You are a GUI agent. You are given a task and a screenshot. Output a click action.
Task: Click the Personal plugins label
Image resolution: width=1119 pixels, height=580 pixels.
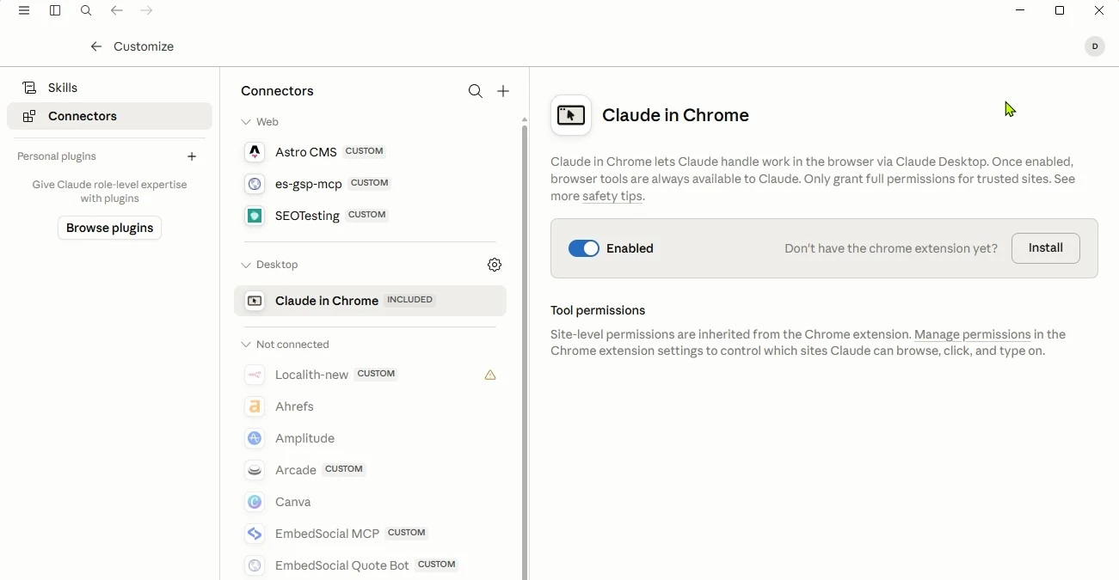point(57,157)
